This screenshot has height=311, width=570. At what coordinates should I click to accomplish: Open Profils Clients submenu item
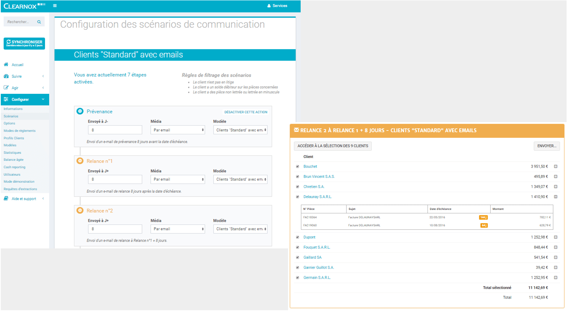click(x=14, y=138)
